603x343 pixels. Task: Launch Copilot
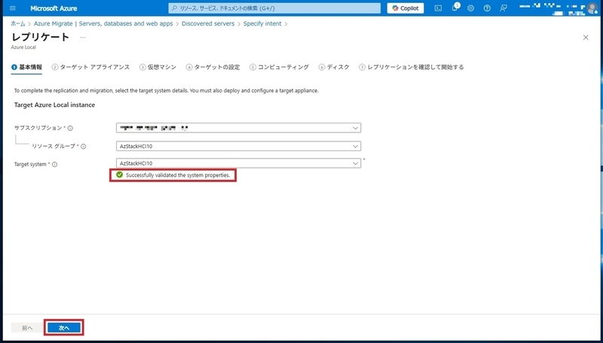[406, 8]
